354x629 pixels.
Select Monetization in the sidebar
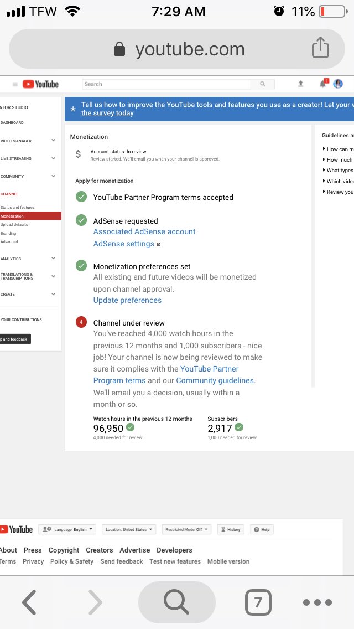30,216
